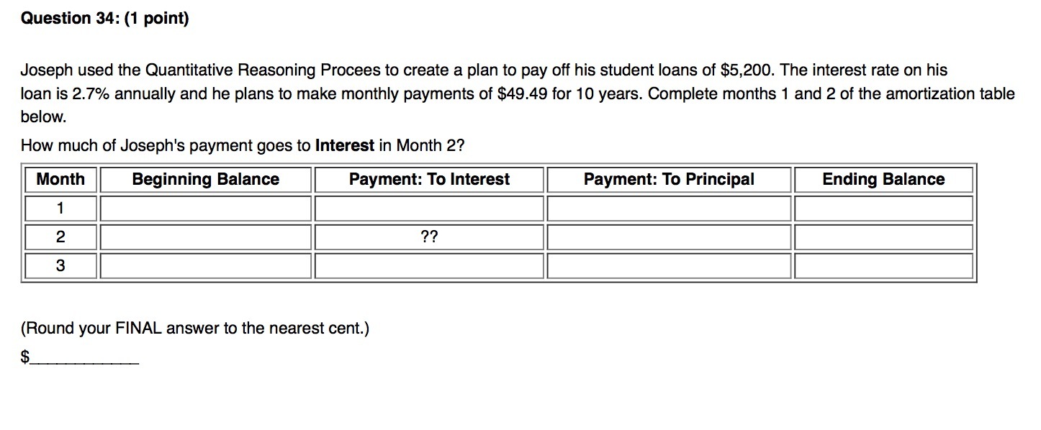1041x430 pixels.
Task: Select the Month 2 Payment: To Principal cell
Action: pos(669,237)
